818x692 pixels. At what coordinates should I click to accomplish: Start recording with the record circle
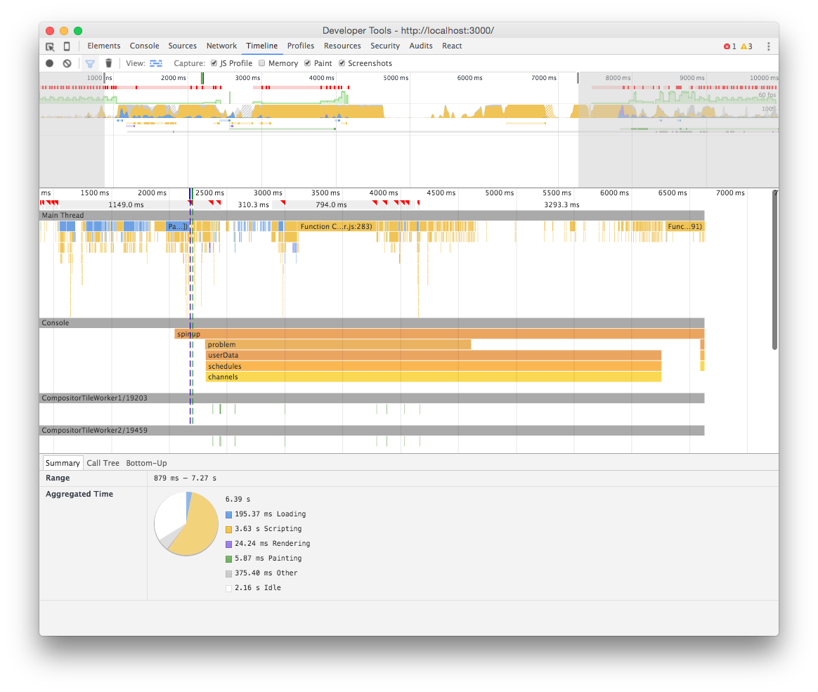coord(50,63)
